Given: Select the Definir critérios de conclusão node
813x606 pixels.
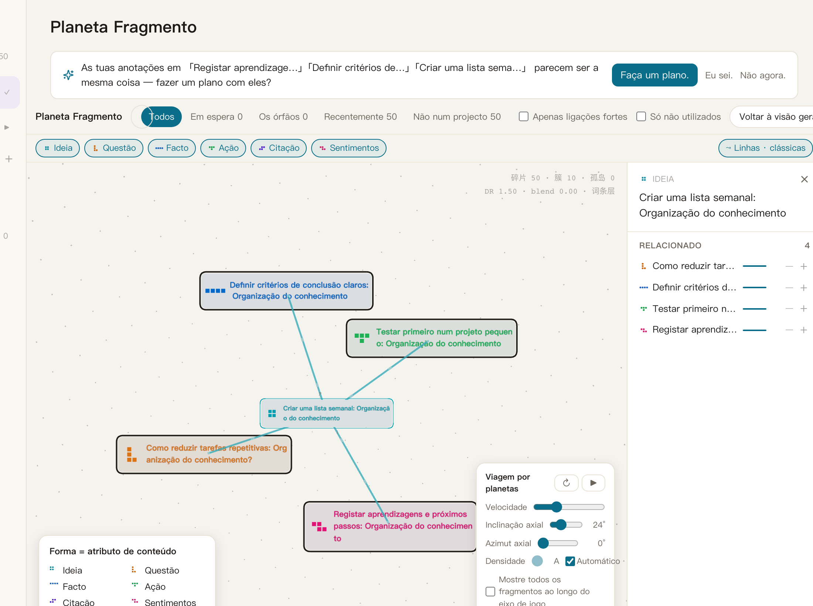Looking at the screenshot, I should pos(286,290).
